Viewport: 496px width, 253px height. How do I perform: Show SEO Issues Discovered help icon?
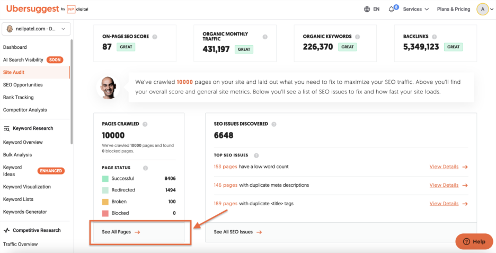274,124
